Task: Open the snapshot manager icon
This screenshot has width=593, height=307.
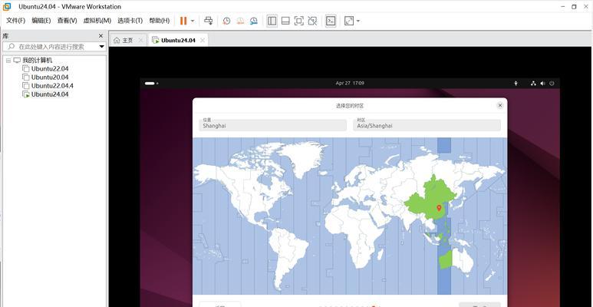Action: click(x=254, y=21)
